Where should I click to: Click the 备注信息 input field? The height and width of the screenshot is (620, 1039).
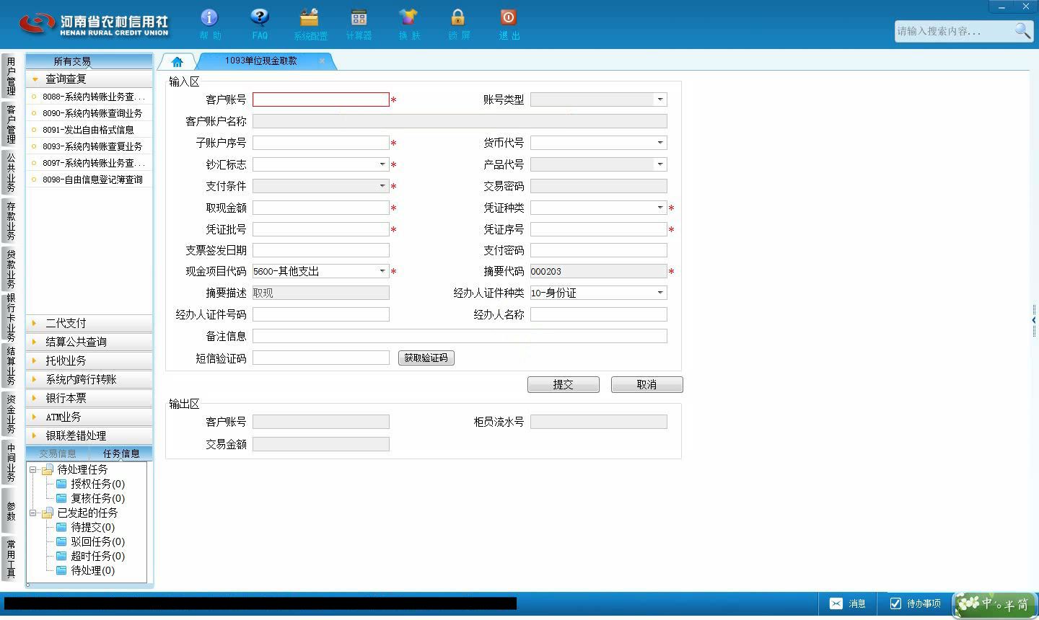(460, 336)
